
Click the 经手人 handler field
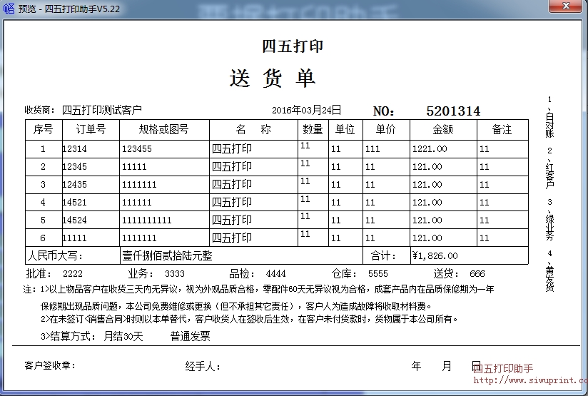[203, 366]
